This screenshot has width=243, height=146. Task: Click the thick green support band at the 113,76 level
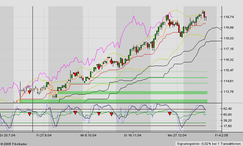pyautogui.click(x=133, y=93)
